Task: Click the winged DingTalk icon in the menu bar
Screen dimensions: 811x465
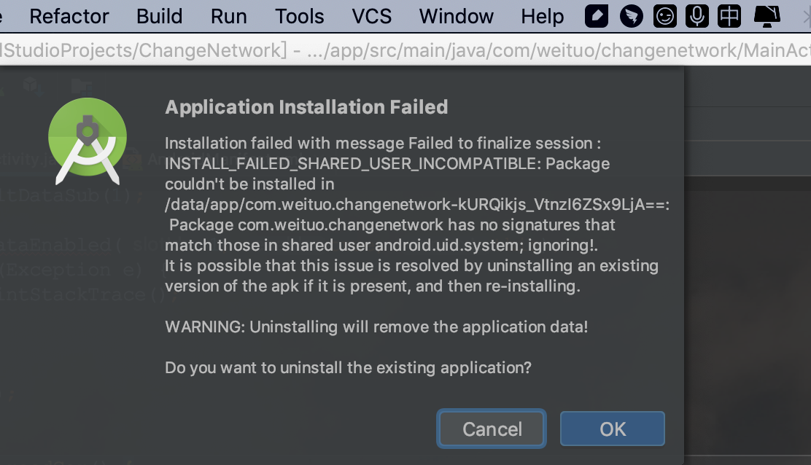Action: point(630,15)
